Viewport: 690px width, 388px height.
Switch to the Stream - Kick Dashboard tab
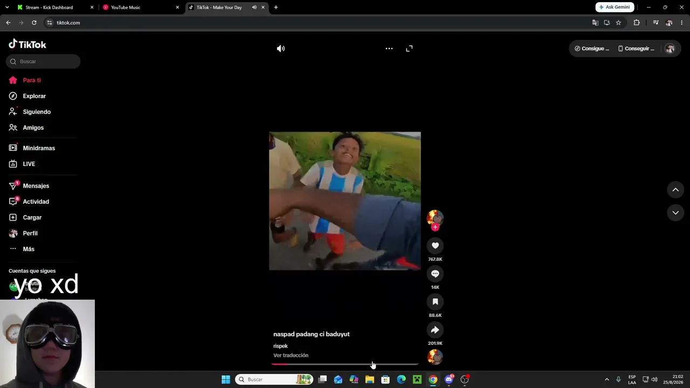pos(49,8)
